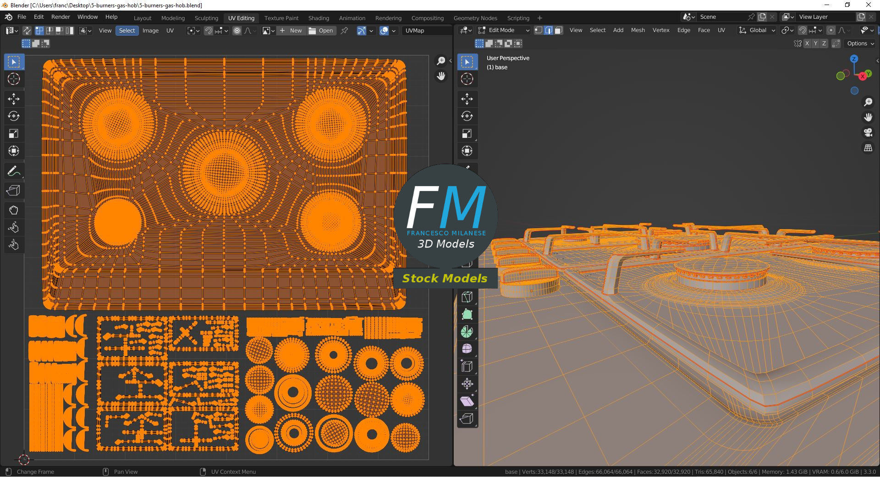The height and width of the screenshot is (477, 880).
Task: Enable UV vertex selection mode
Action: coord(39,31)
